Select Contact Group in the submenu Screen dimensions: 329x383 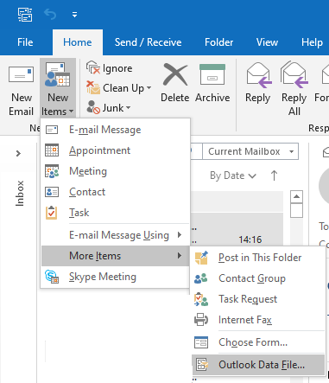click(x=258, y=278)
